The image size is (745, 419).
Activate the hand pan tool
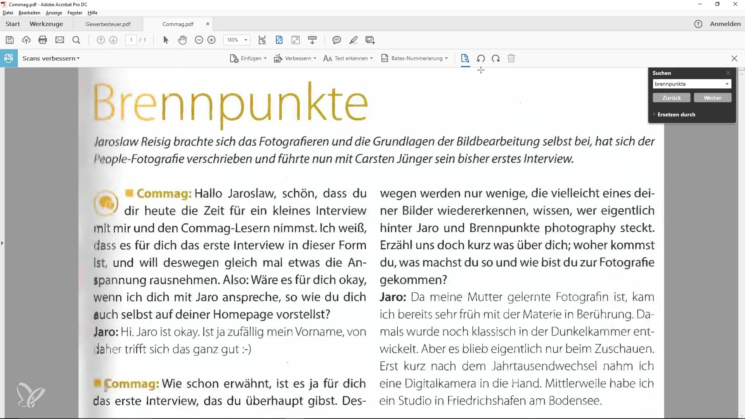point(182,40)
